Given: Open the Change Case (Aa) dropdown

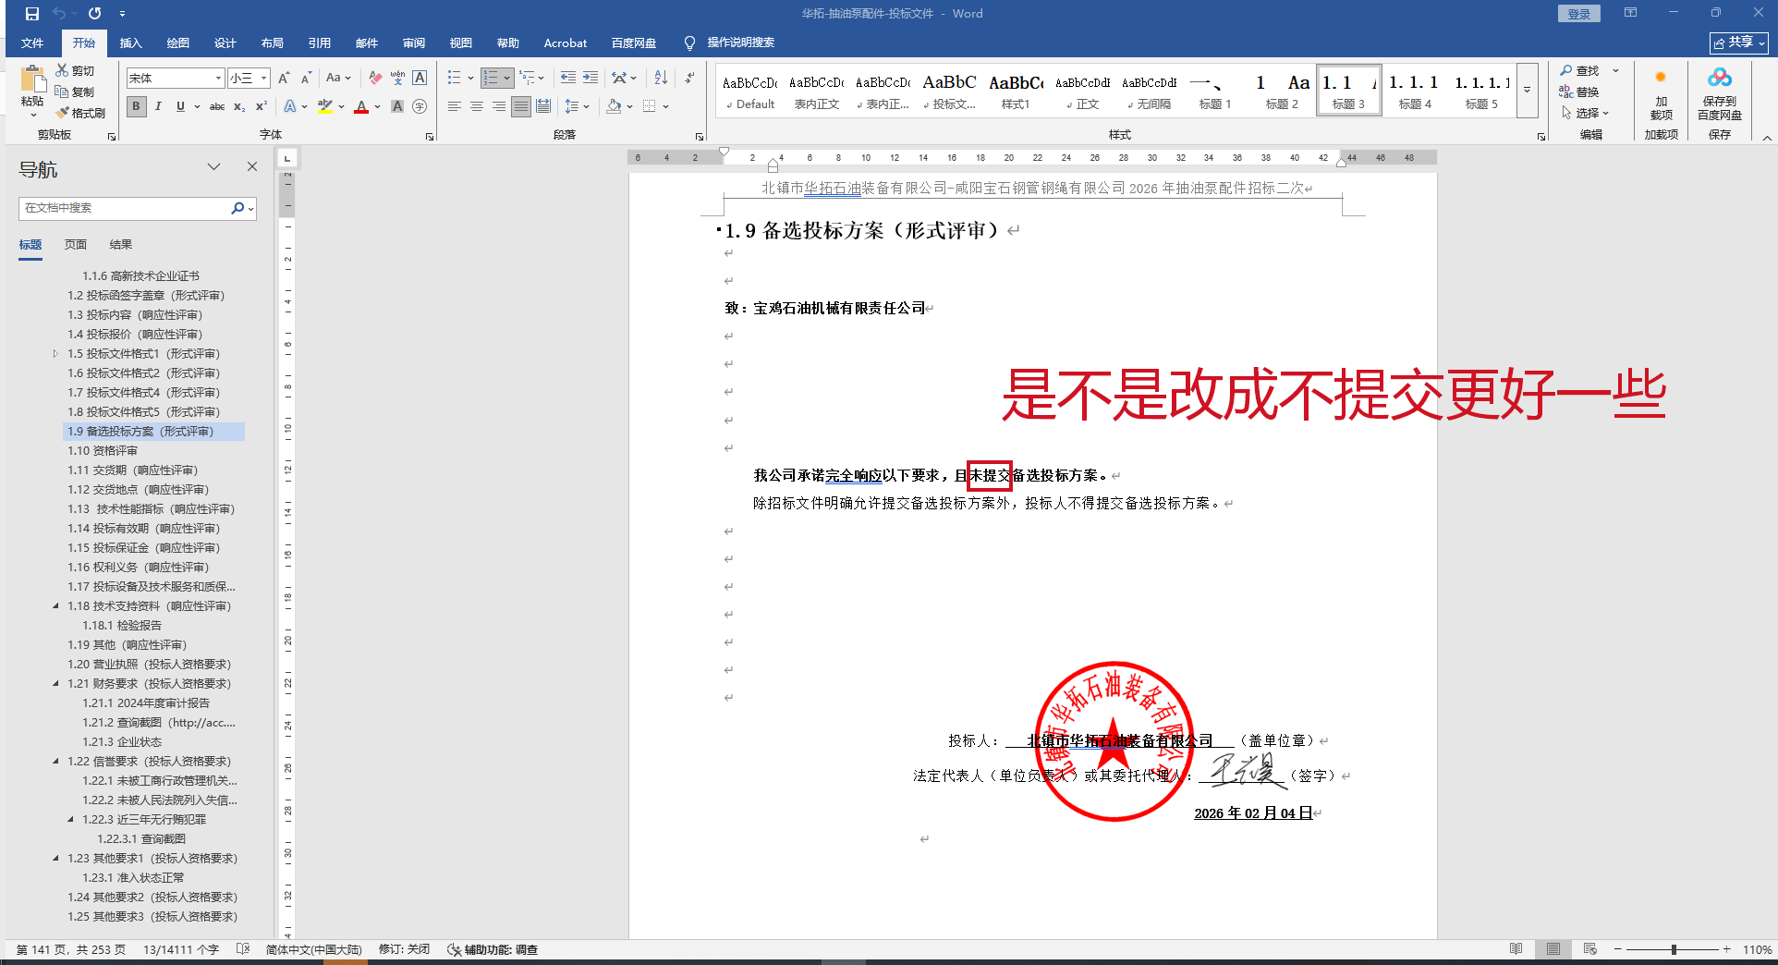Looking at the screenshot, I should tap(338, 78).
